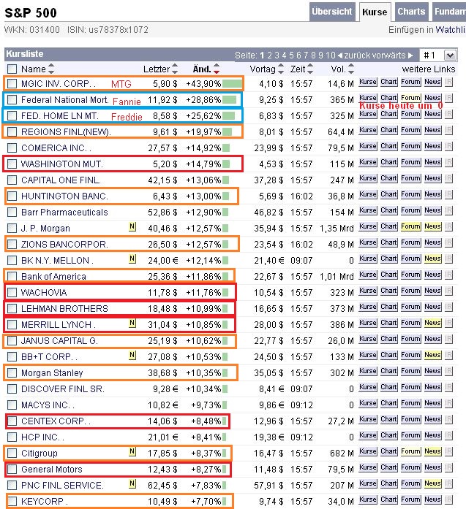The image size is (466, 509).
Task: Sort by Änd. column arrows
Action: (217, 69)
